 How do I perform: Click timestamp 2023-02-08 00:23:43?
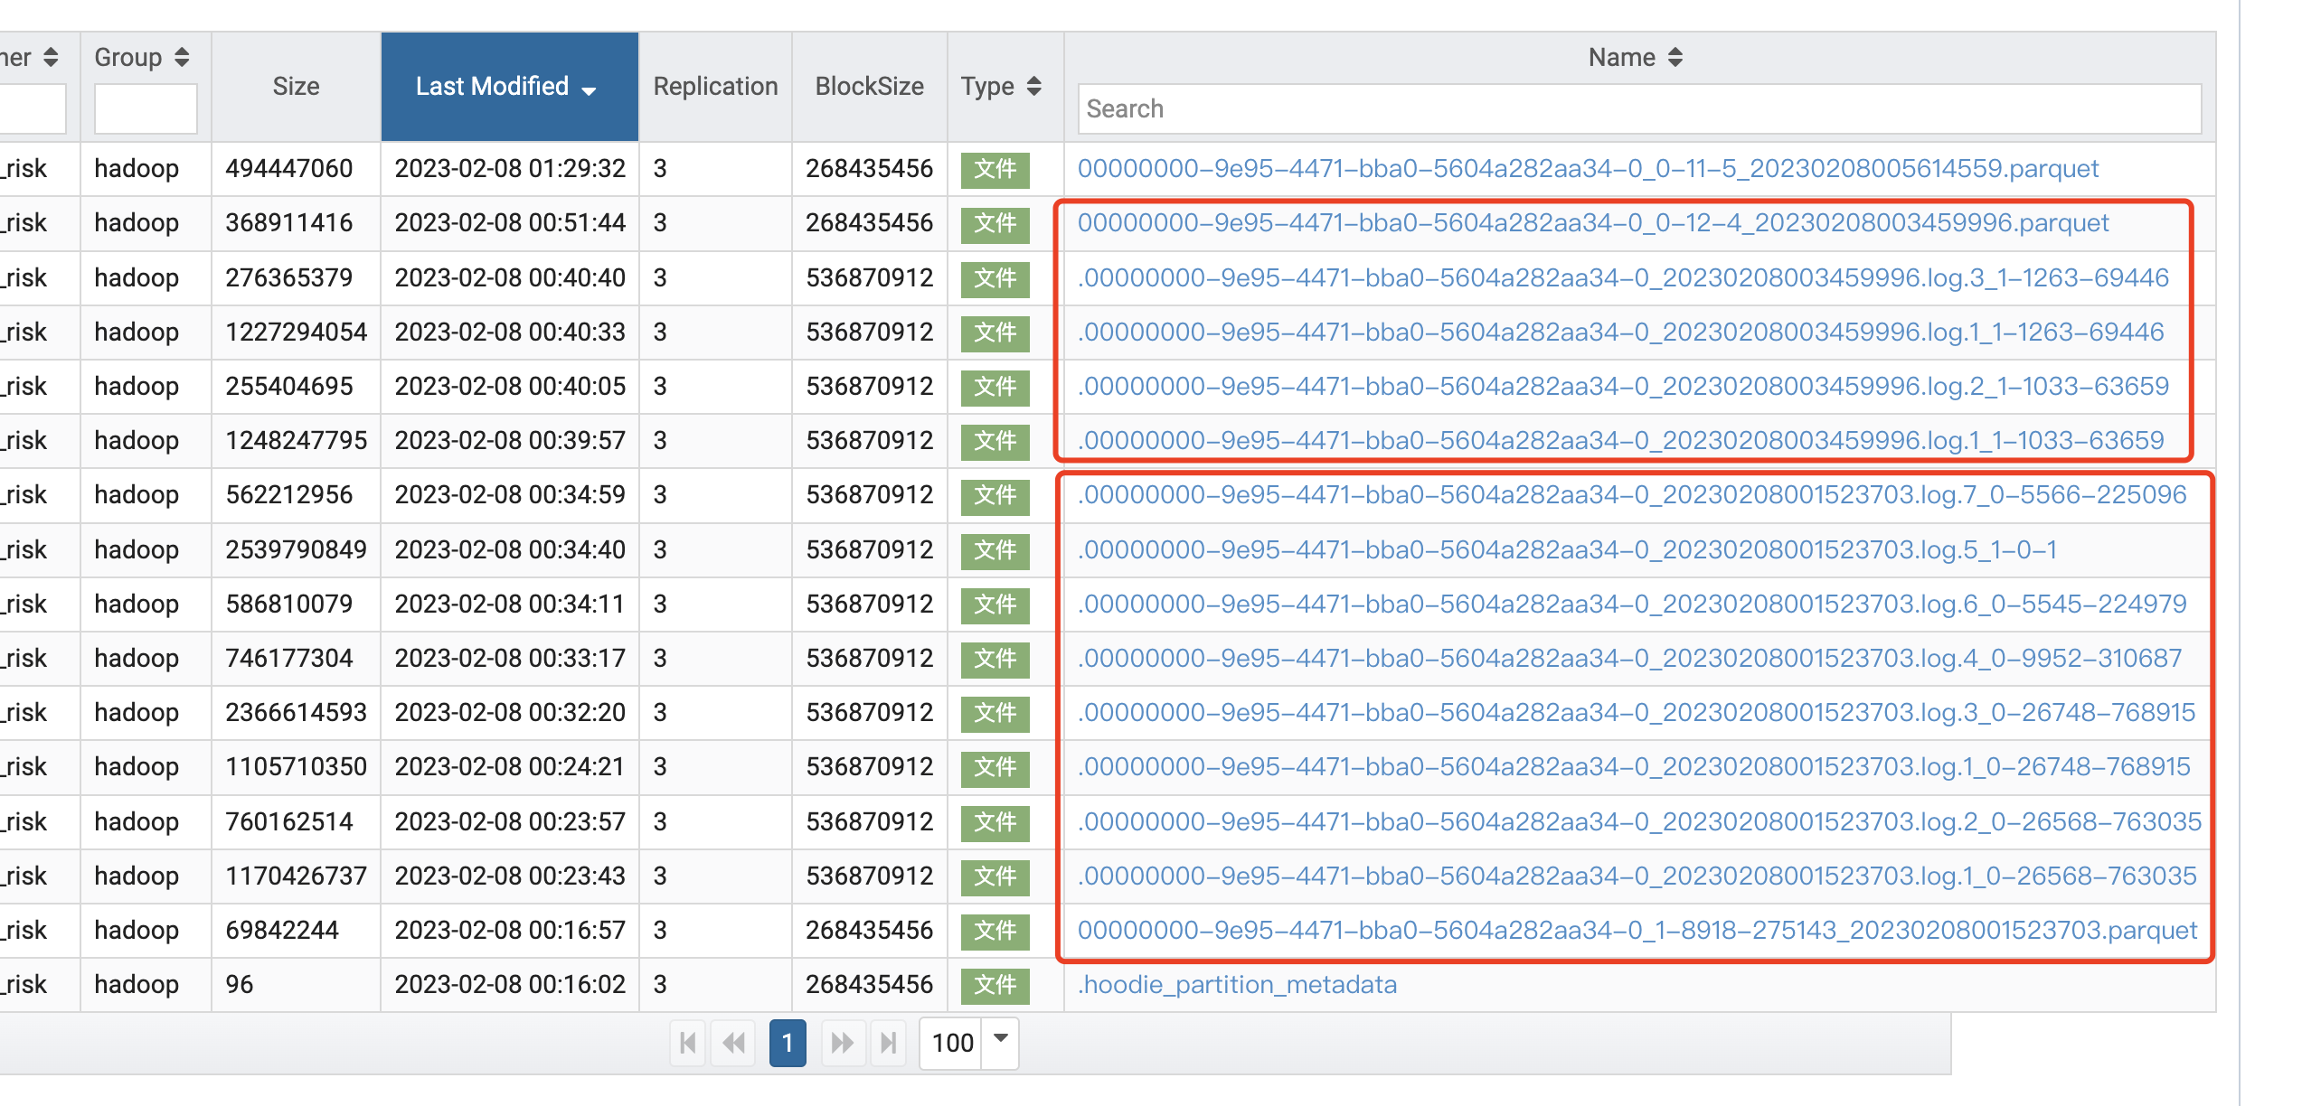click(x=510, y=876)
